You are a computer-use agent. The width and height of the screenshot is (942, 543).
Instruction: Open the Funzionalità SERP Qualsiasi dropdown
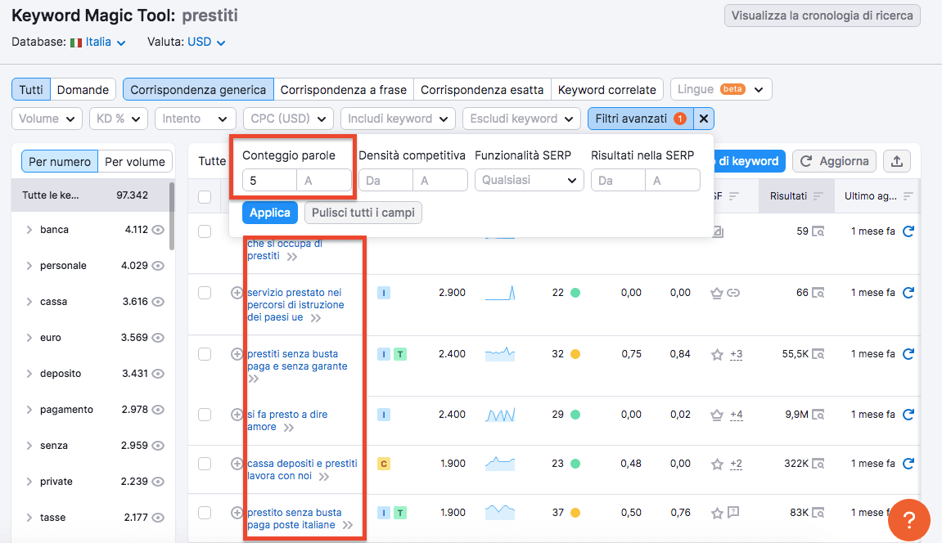pos(529,180)
